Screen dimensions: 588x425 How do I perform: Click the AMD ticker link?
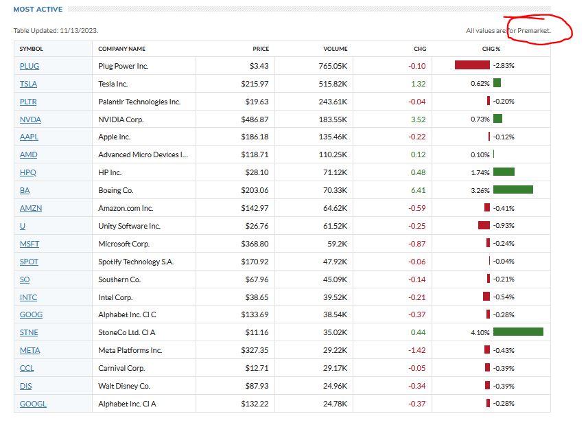pos(29,155)
